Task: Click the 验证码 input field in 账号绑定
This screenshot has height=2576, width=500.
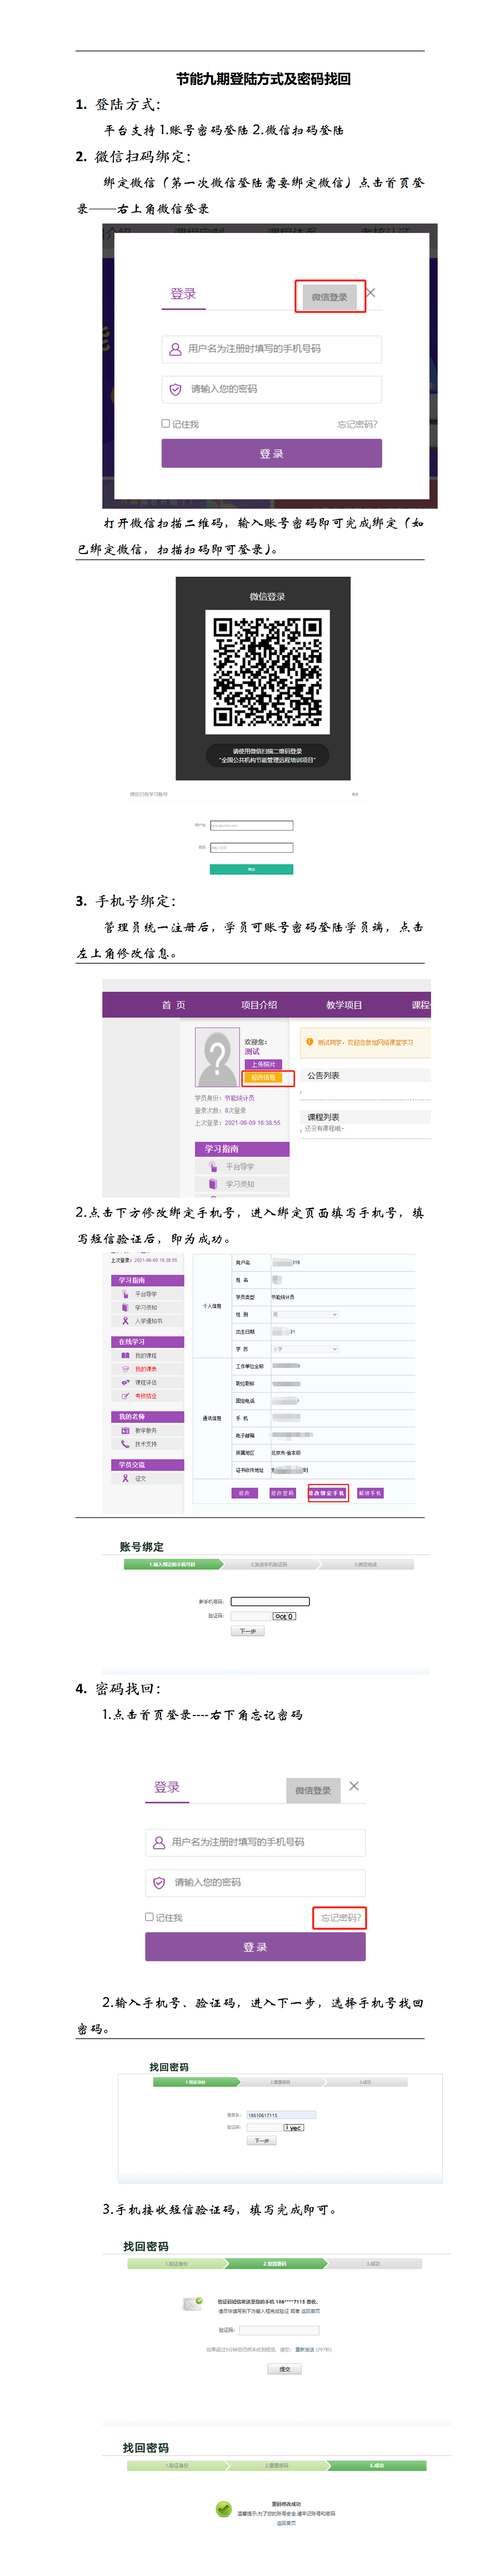Action: coord(251,1616)
